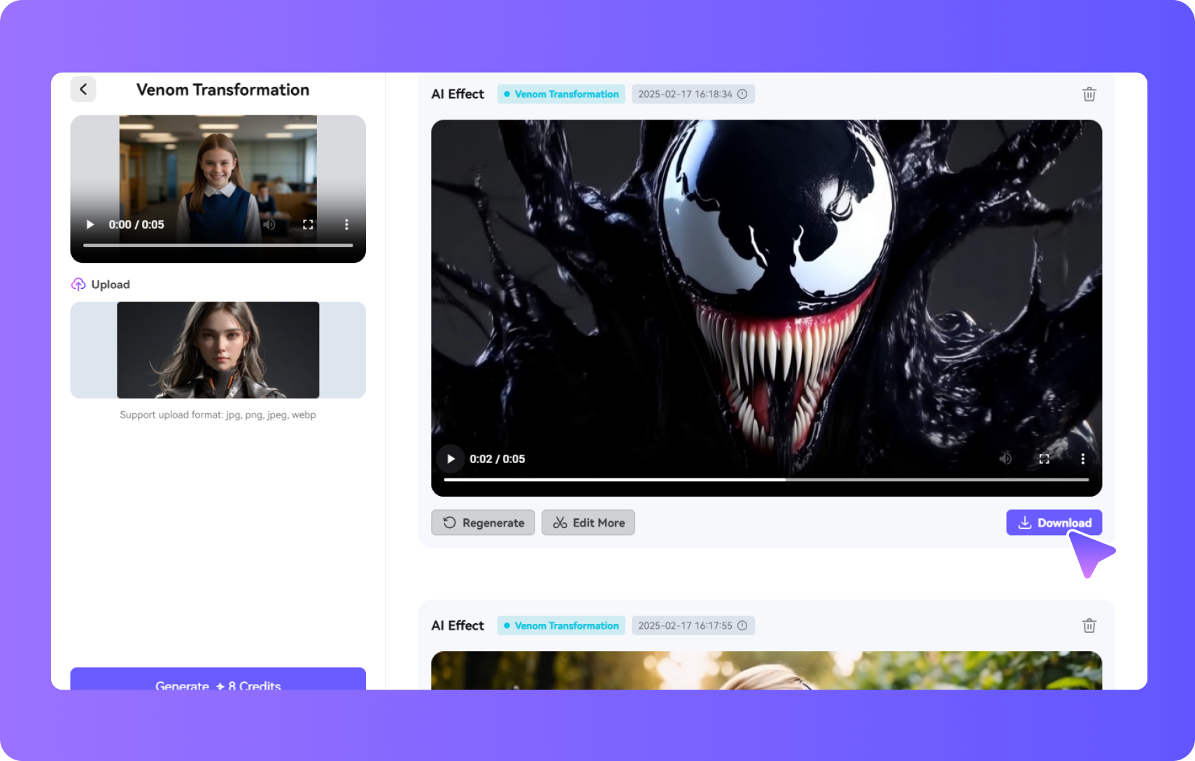Play the Venom result video
This screenshot has width=1195, height=761.
point(451,459)
